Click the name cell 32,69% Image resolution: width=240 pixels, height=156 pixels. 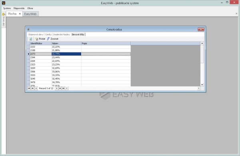[x=66, y=68]
